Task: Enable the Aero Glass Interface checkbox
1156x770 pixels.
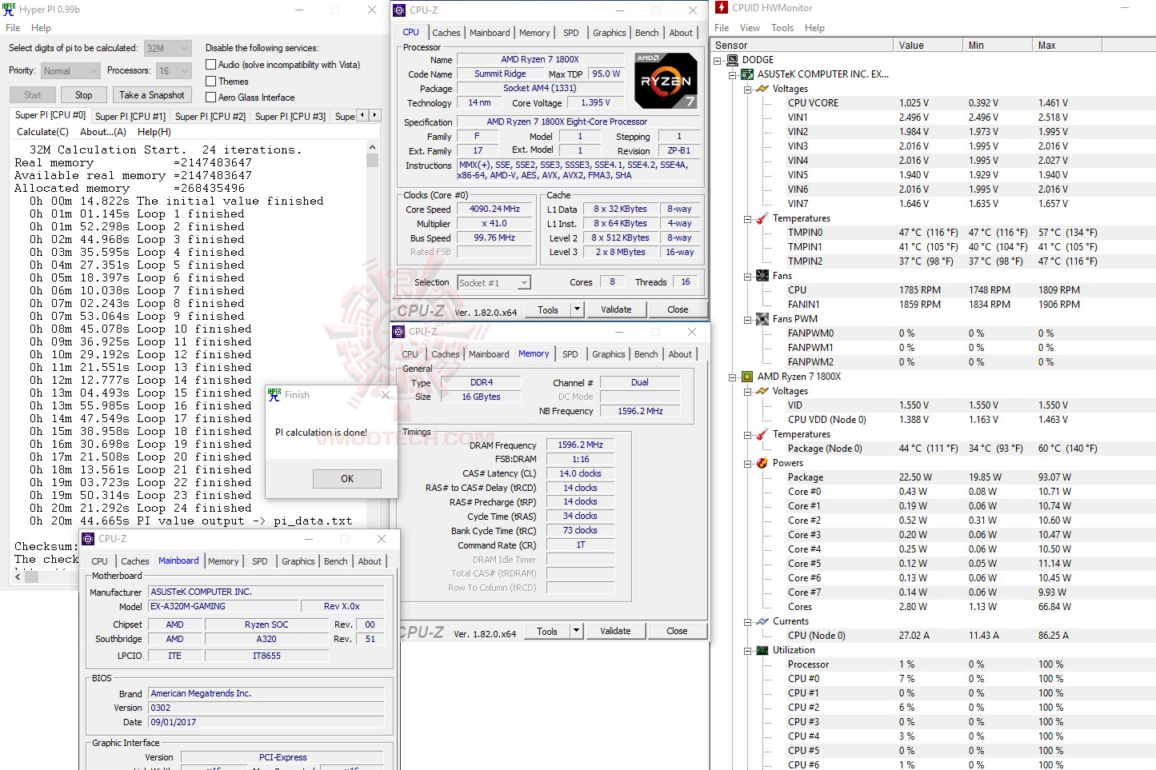Action: 211,97
